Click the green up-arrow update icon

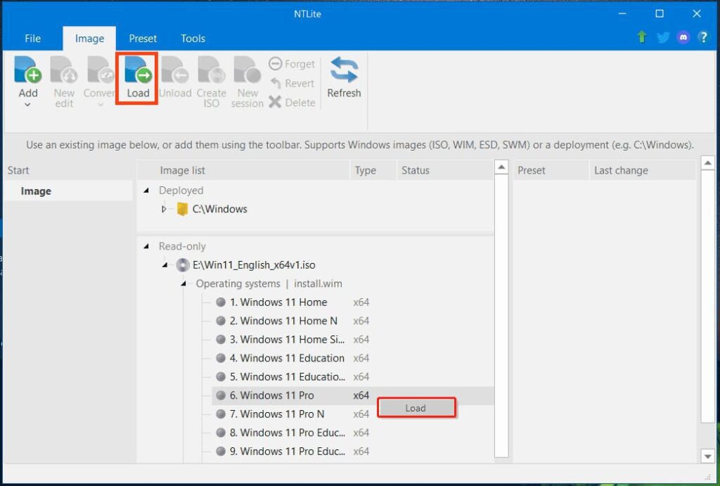tap(642, 38)
